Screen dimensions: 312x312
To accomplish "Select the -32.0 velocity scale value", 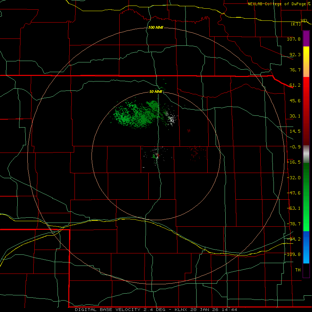I will pos(294,178).
